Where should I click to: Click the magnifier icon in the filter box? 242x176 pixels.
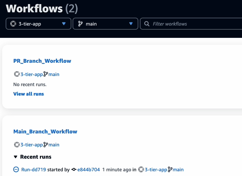(x=147, y=24)
